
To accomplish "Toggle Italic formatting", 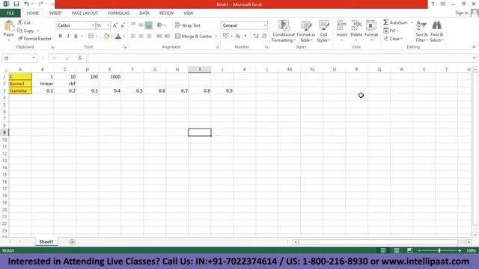I will (x=68, y=36).
